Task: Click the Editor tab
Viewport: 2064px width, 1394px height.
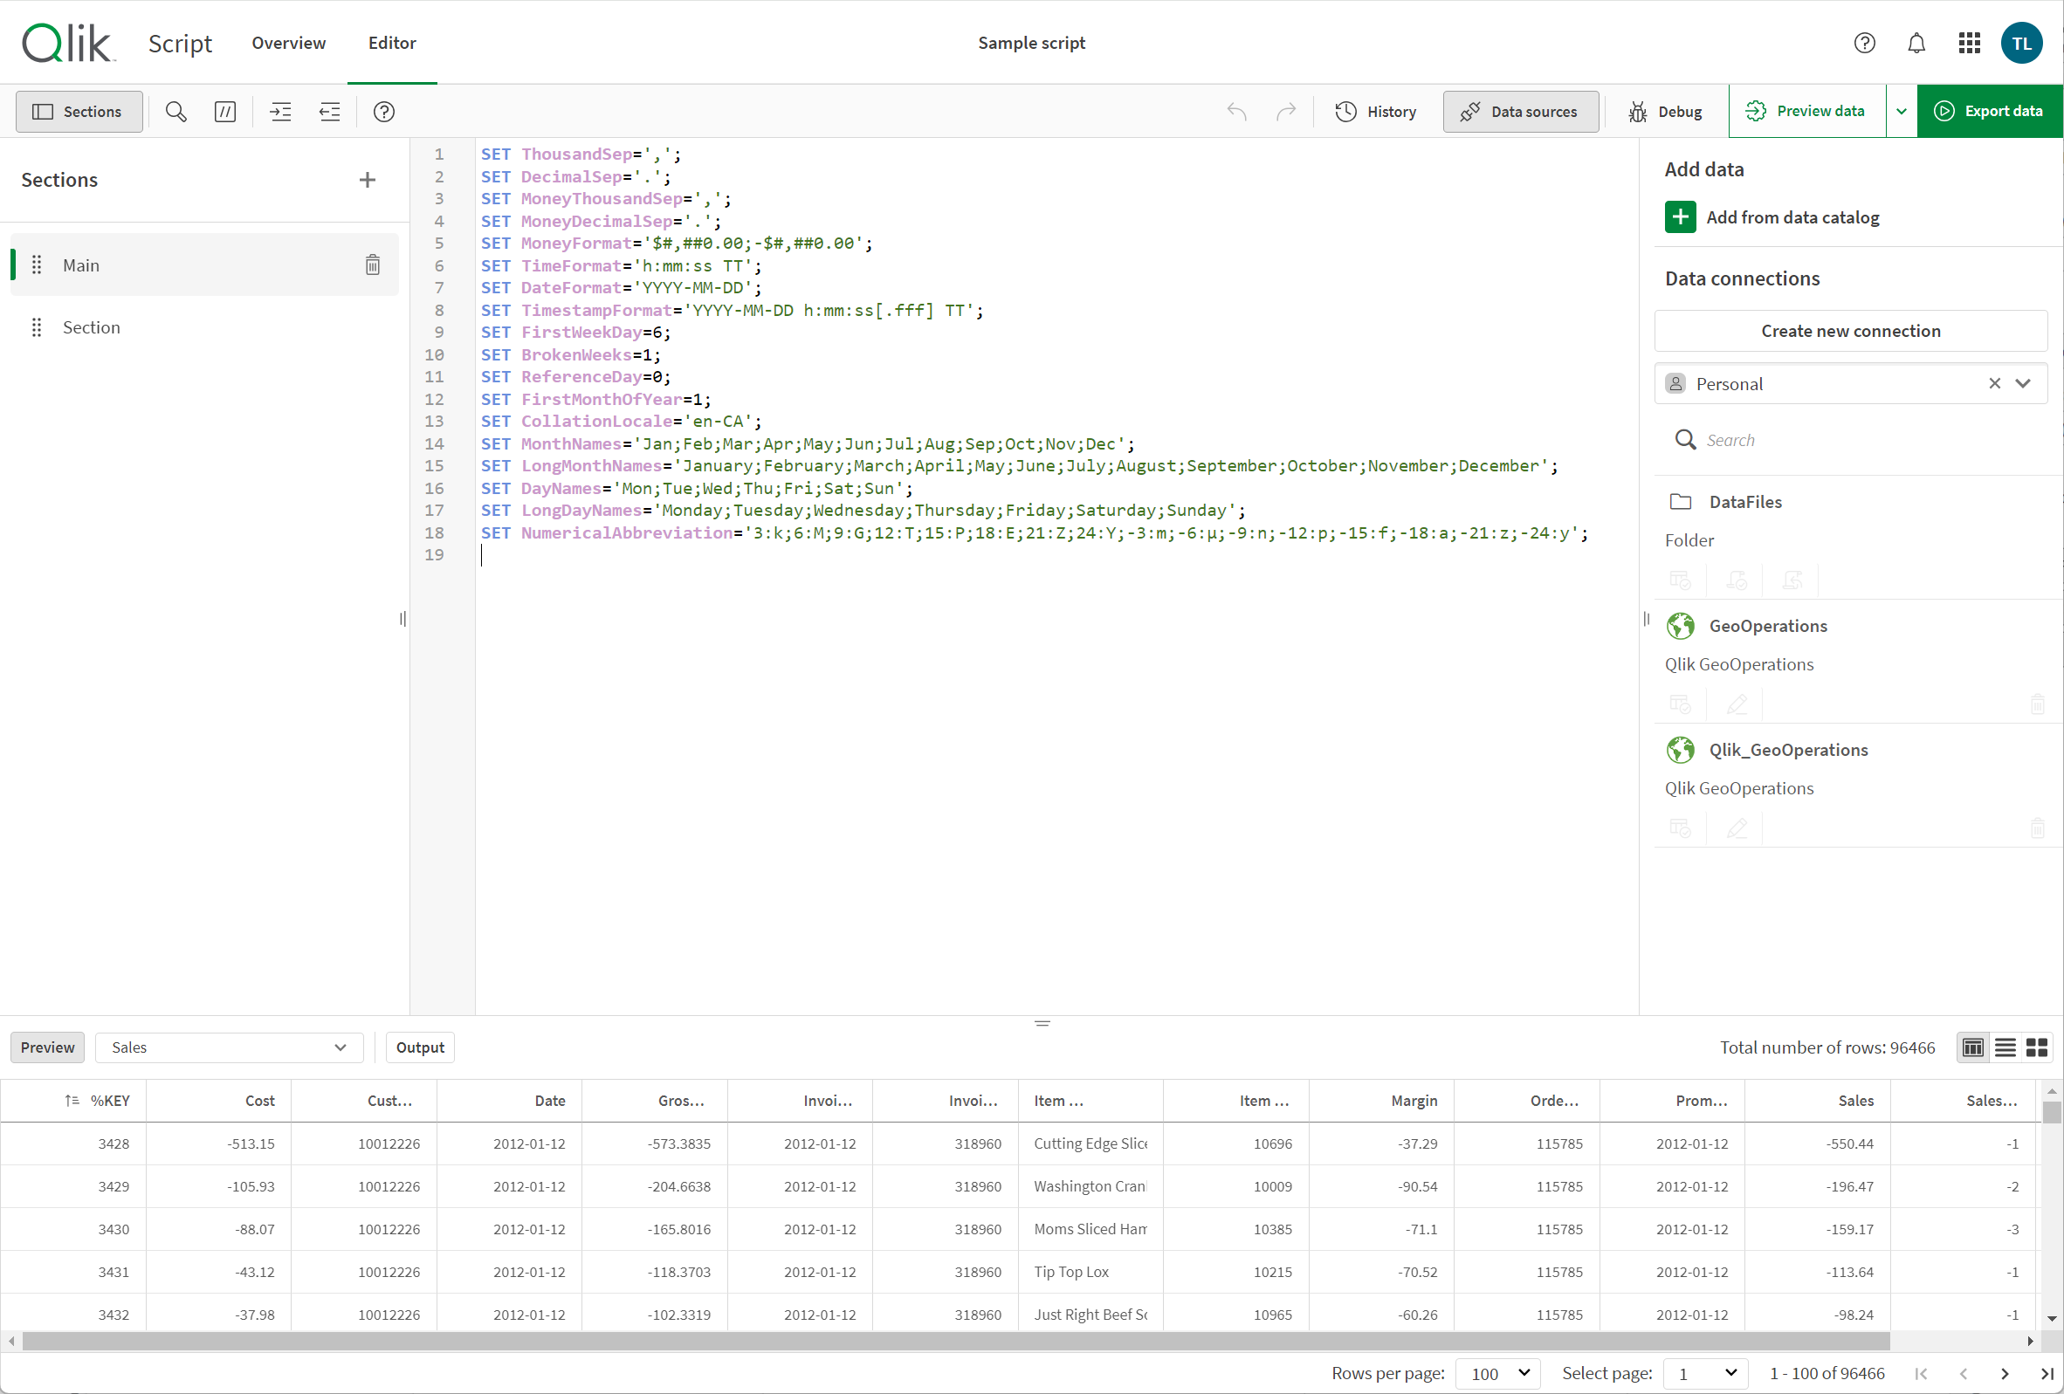Action: [392, 42]
